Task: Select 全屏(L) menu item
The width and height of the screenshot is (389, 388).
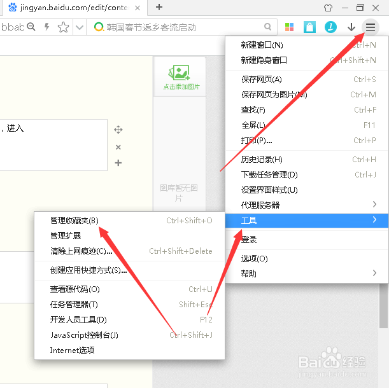Action: click(x=307, y=125)
